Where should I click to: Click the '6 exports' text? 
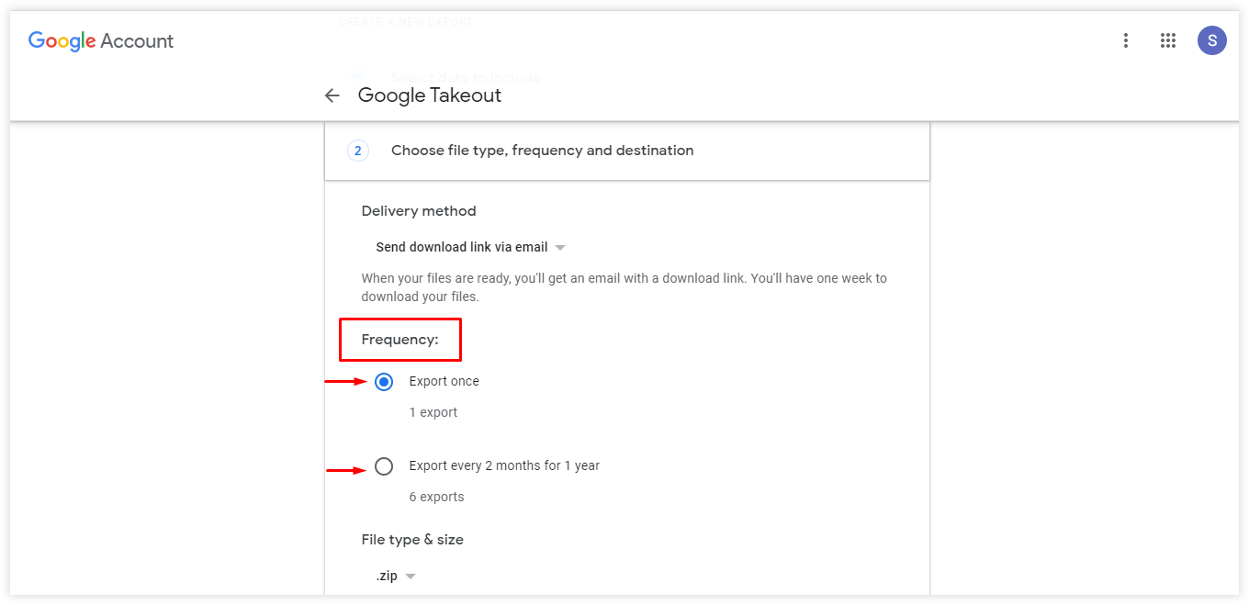(x=437, y=497)
